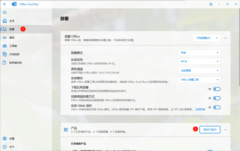Minimize the Office Tool Plus window

coord(219,4)
